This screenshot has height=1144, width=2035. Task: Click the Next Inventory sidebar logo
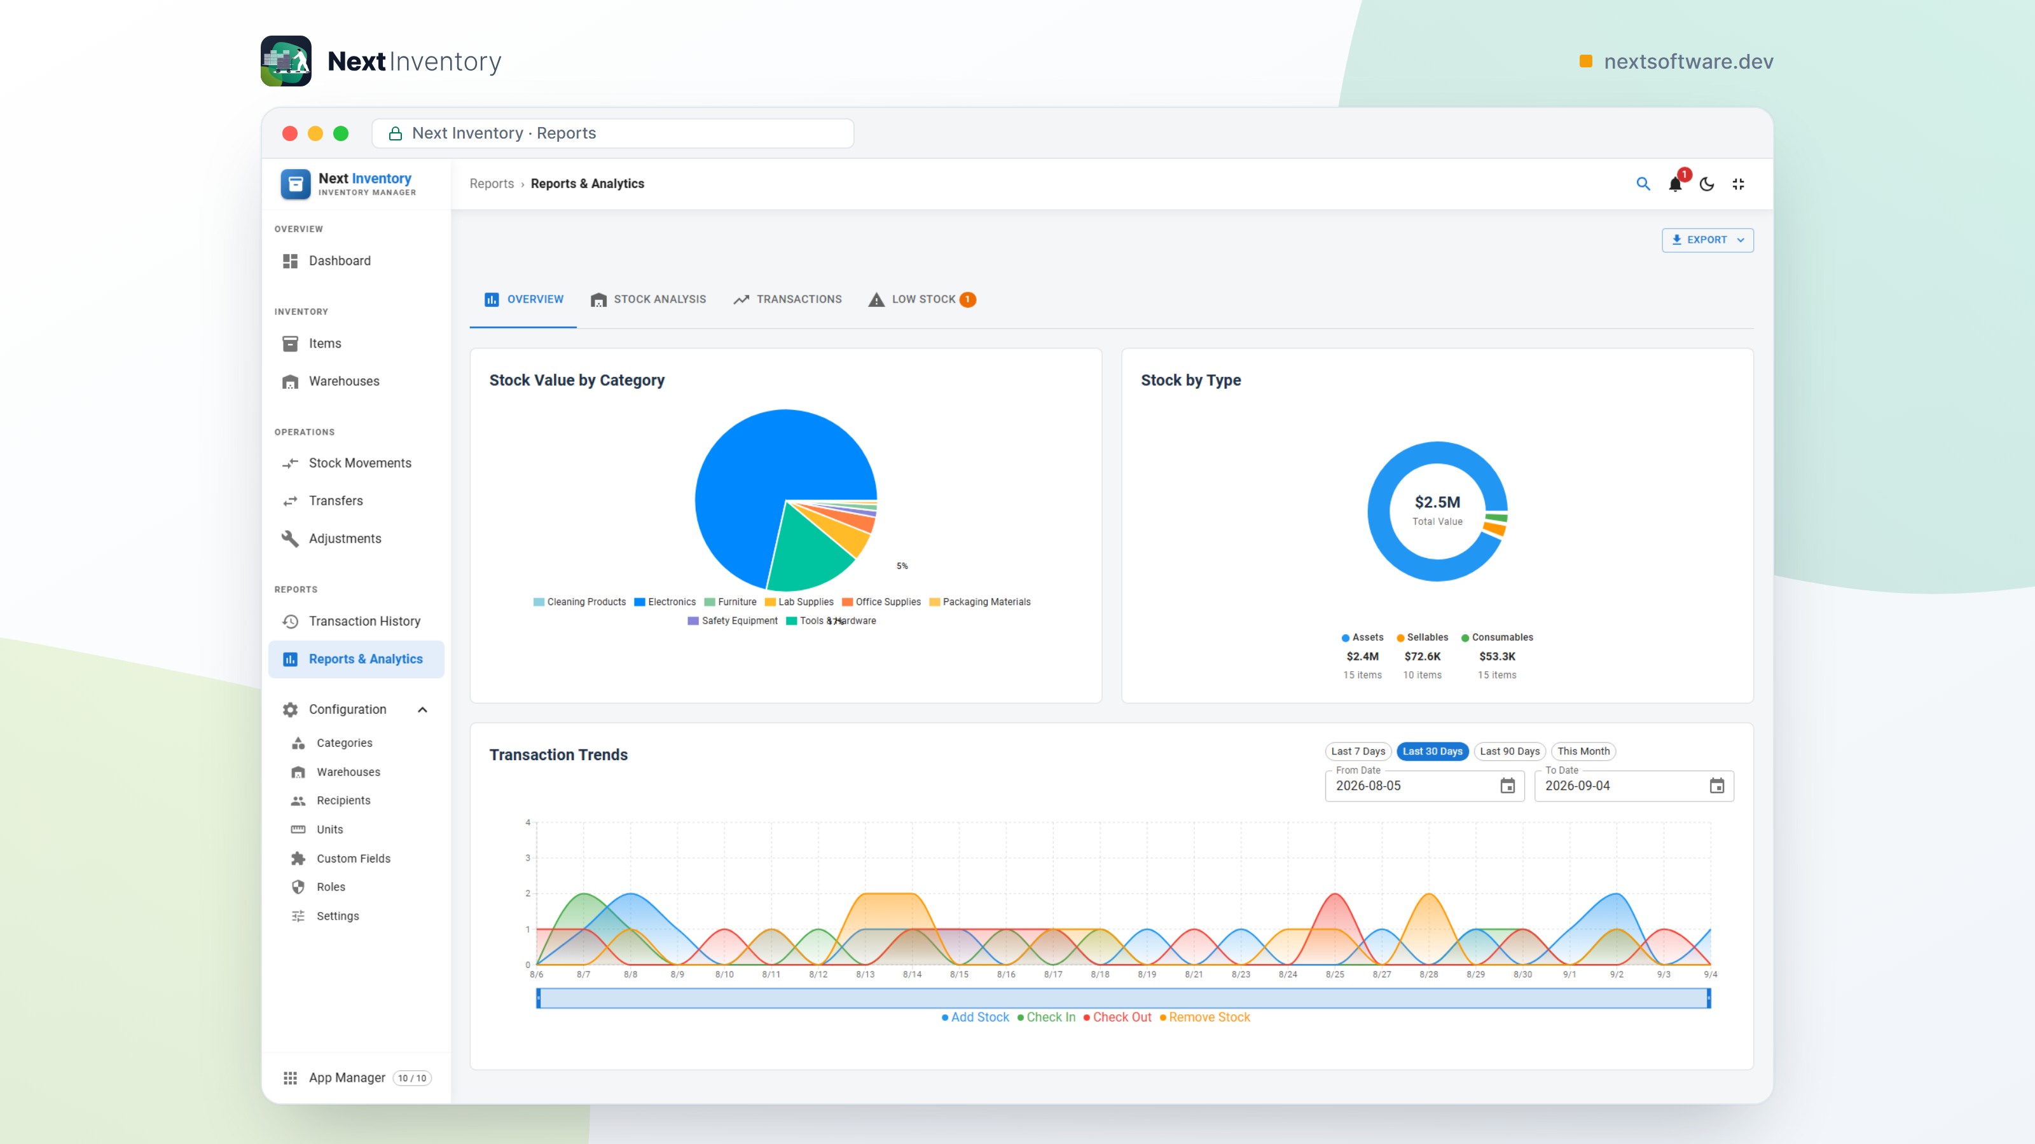[296, 184]
